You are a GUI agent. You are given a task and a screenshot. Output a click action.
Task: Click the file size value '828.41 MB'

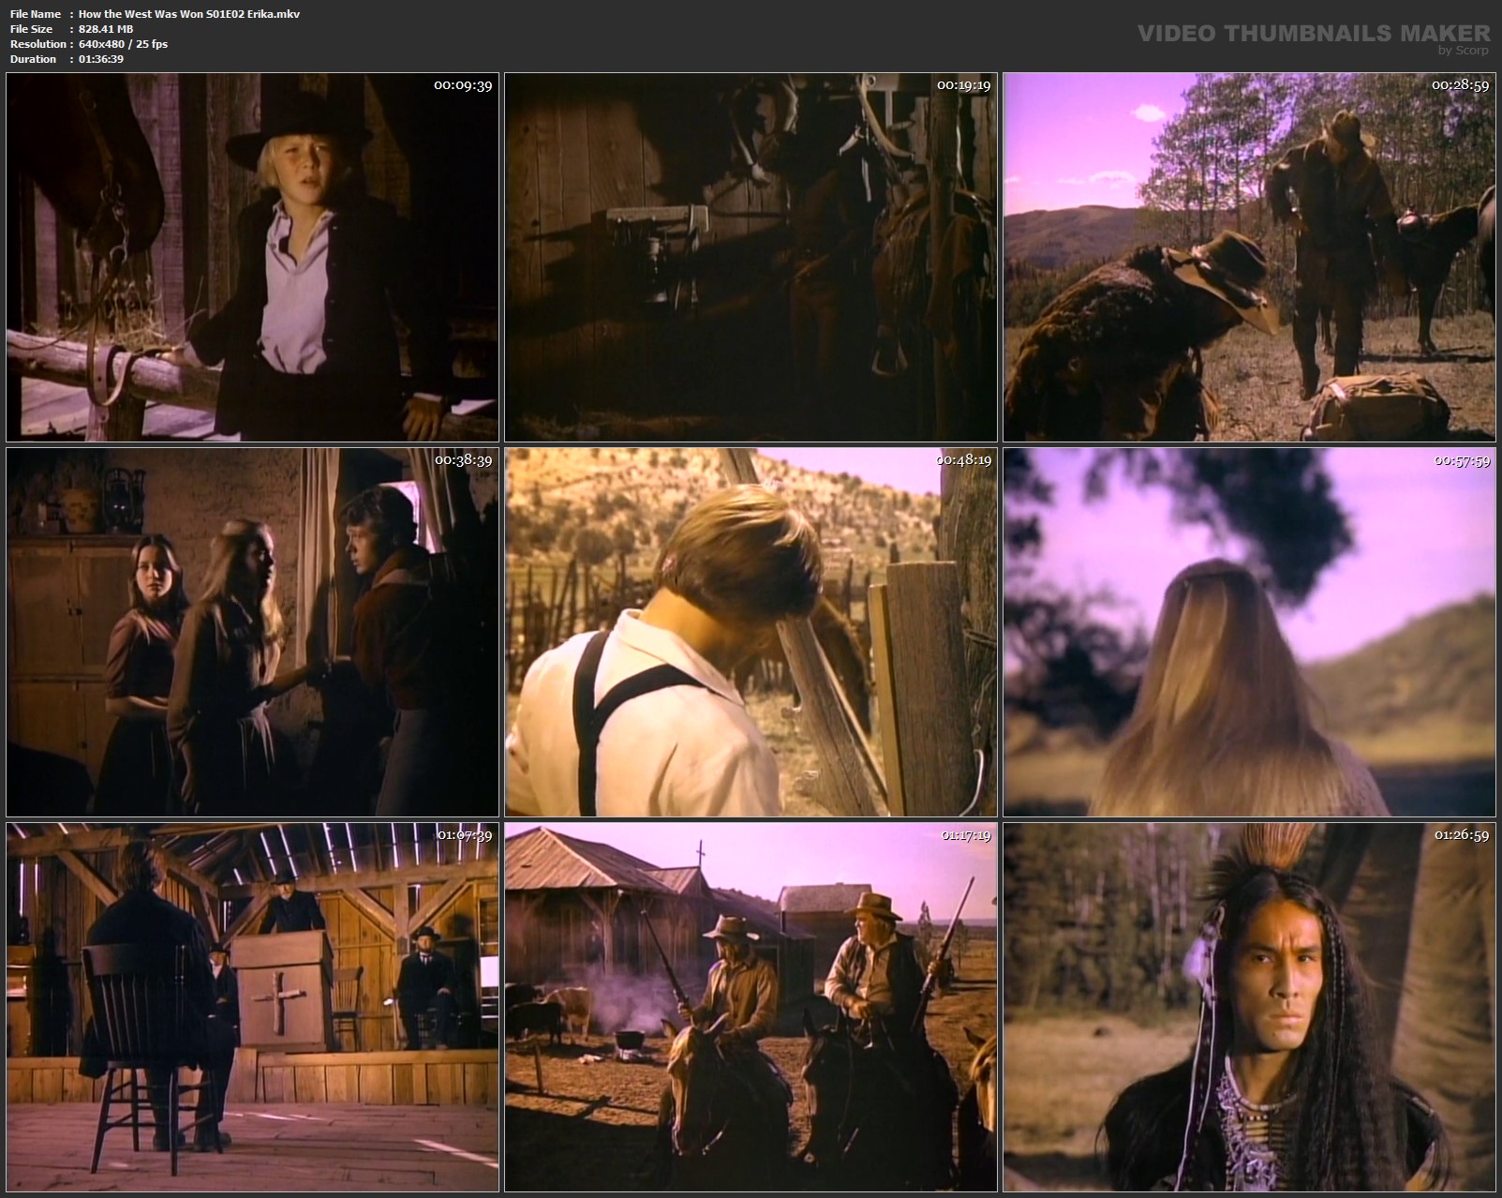point(106,29)
